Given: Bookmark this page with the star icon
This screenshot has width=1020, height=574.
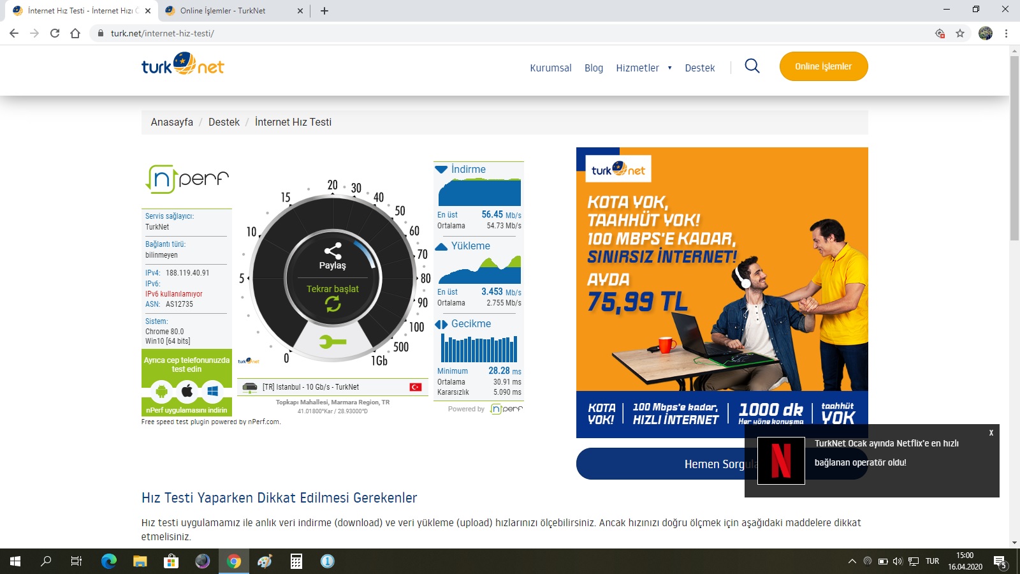Looking at the screenshot, I should pyautogui.click(x=960, y=33).
